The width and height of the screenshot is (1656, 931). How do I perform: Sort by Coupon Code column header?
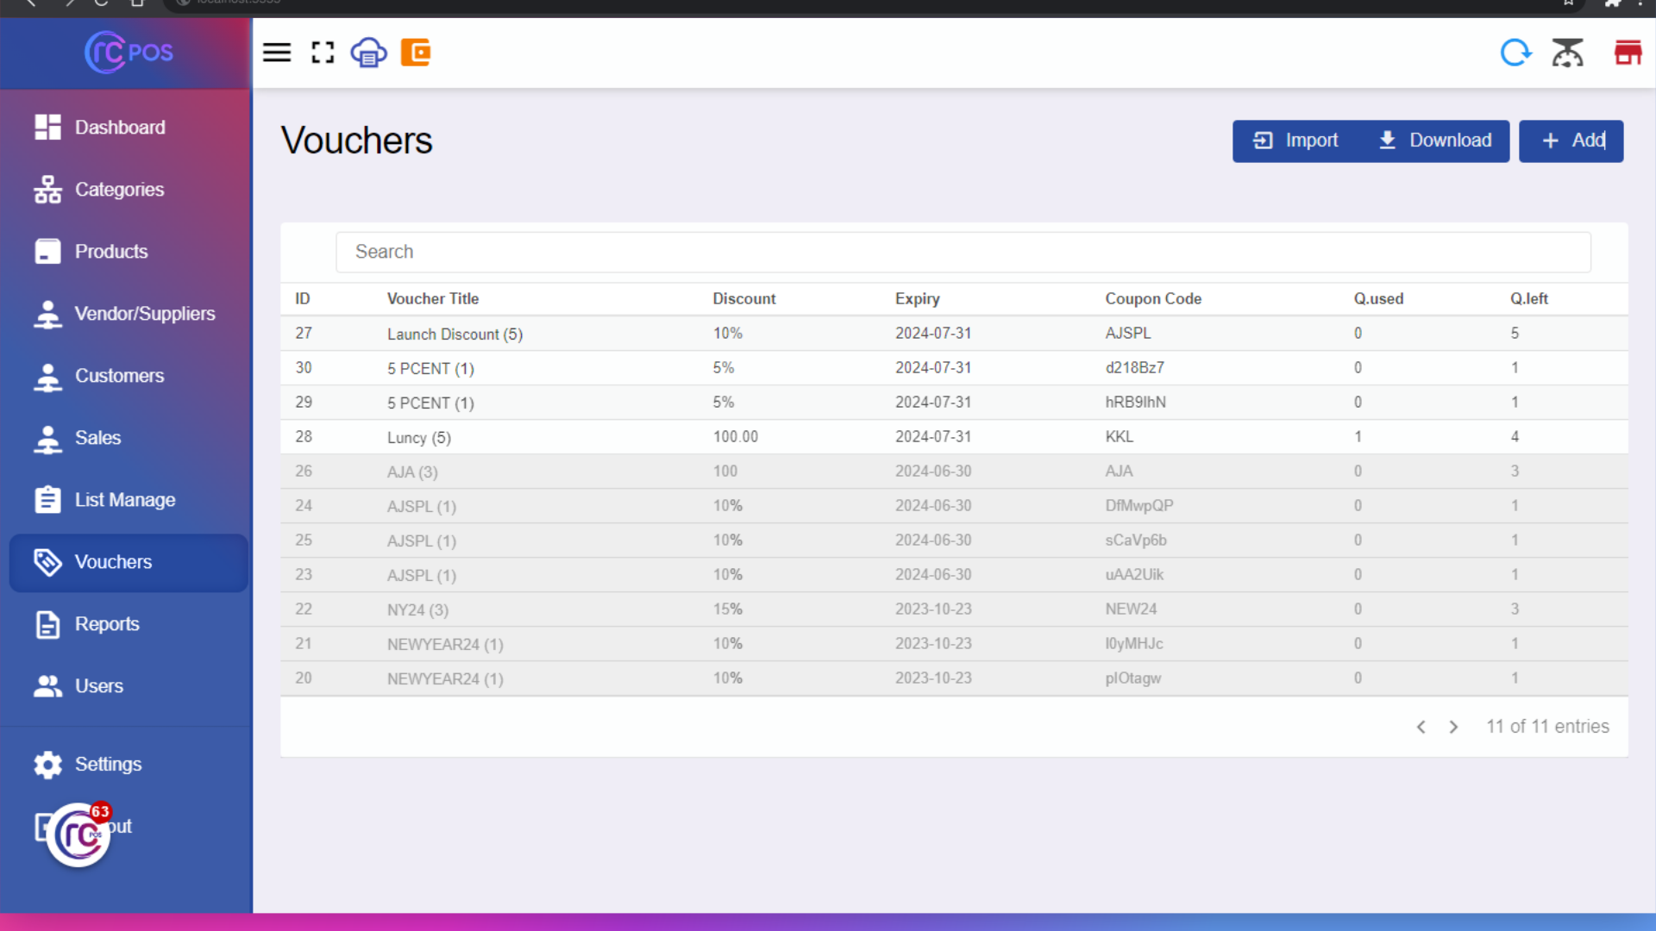pyautogui.click(x=1153, y=298)
